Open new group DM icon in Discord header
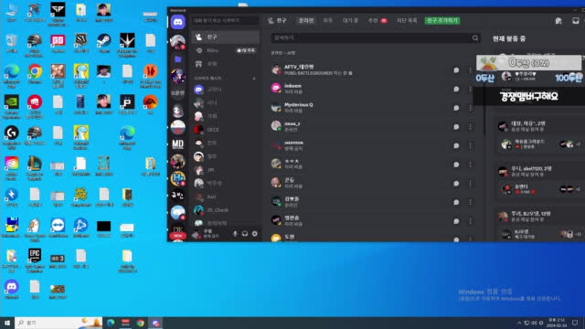Viewport: 585px width, 329px height. 558,21
